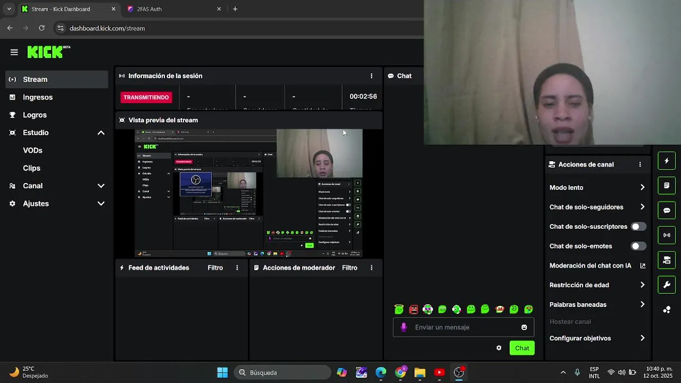Collapse the Estudio sidebar section

(x=101, y=133)
